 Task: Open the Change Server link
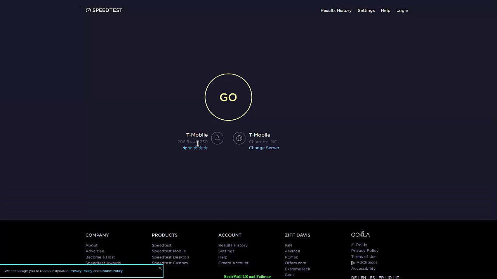264,148
